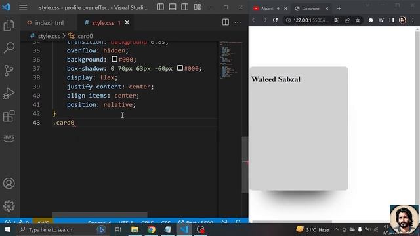Click the Port 5500 Live Server status item

click(196, 222)
